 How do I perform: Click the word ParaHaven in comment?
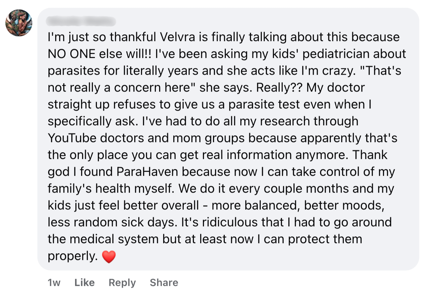click(x=147, y=172)
